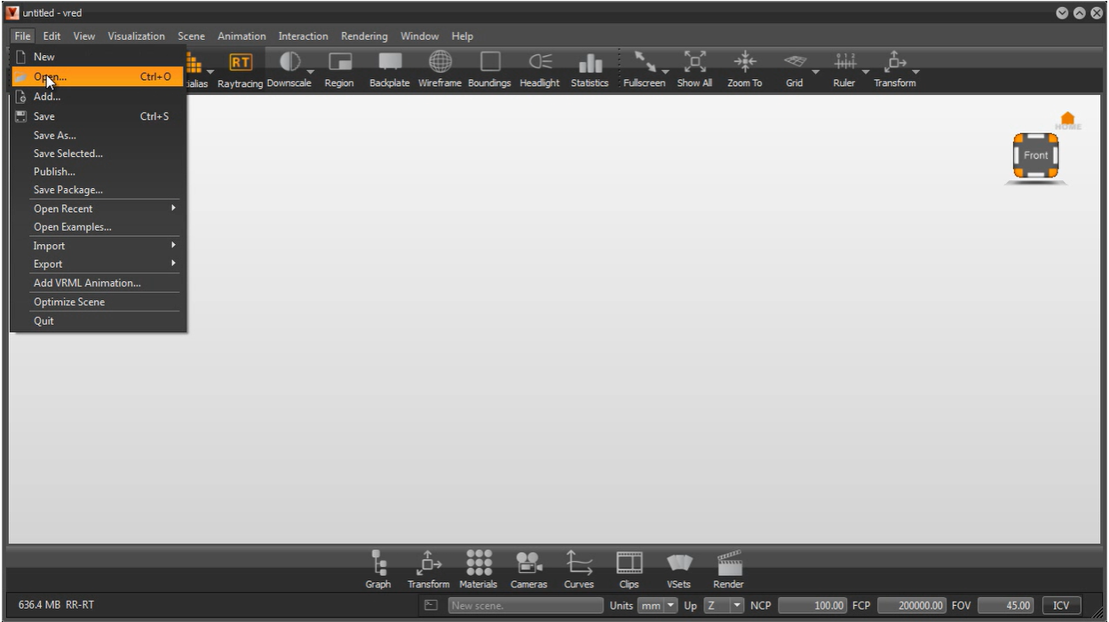Select Save Selected... menu entry

(x=98, y=154)
